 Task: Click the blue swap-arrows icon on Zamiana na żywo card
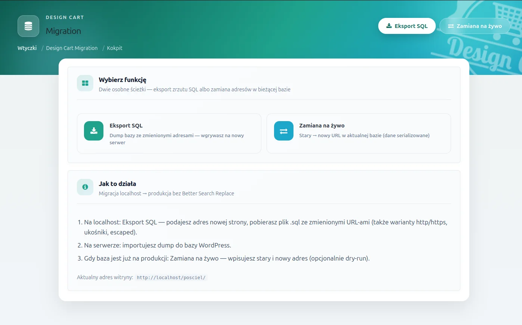[284, 131]
